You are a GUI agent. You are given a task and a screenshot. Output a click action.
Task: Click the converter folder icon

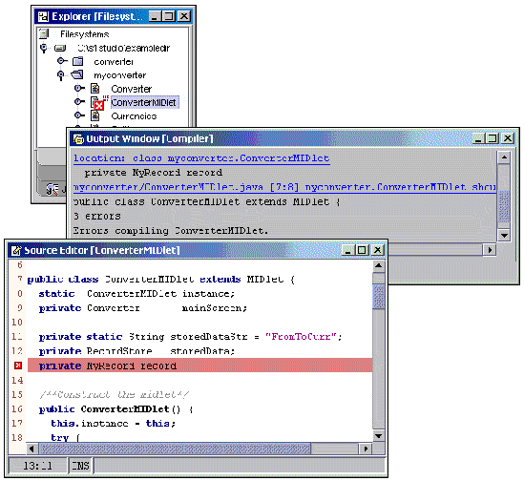pyautogui.click(x=78, y=61)
